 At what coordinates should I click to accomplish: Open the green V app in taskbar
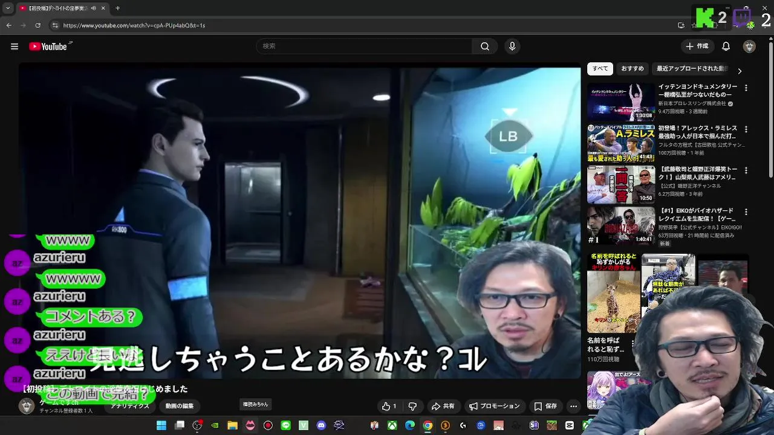click(x=304, y=425)
